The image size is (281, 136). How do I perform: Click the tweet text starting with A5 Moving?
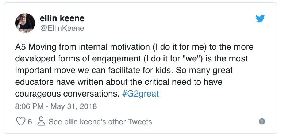click(134, 70)
